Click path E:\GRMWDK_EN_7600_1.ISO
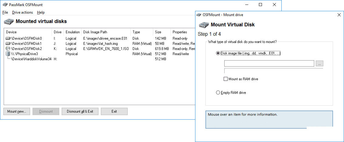 [106, 49]
